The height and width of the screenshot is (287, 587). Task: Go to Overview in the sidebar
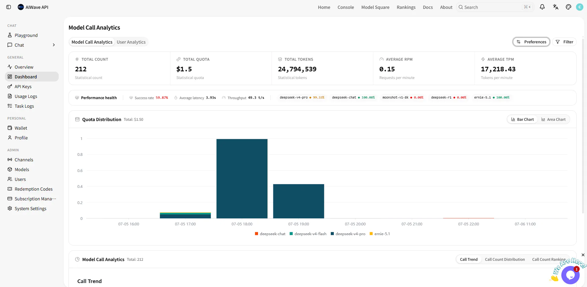coord(32,67)
